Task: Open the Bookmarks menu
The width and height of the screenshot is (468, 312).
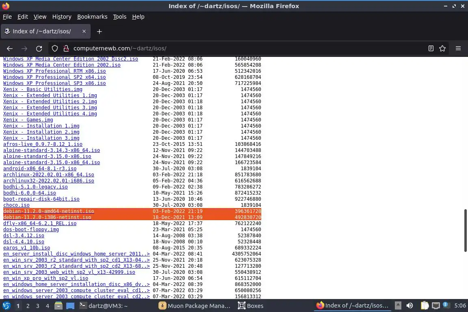Action: (92, 17)
